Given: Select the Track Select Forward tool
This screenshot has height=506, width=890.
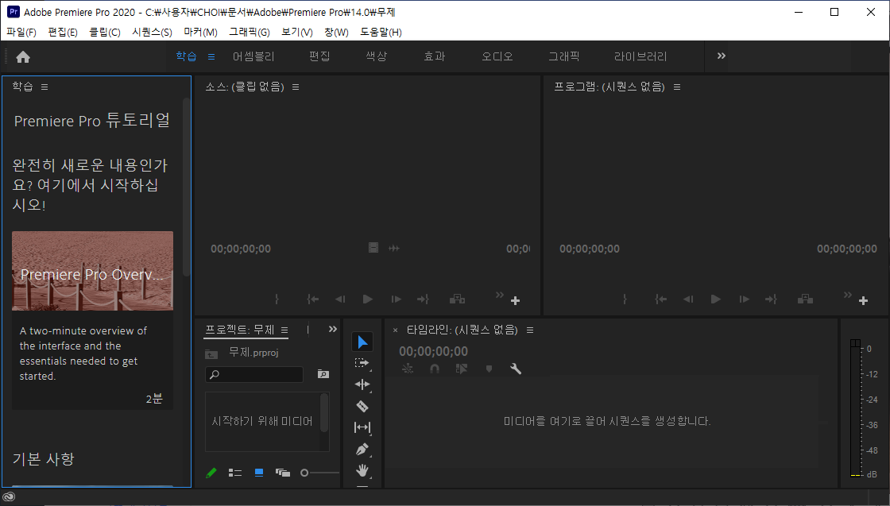Looking at the screenshot, I should [362, 363].
